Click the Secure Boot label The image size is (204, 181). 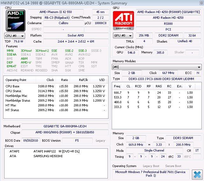coord(173,166)
